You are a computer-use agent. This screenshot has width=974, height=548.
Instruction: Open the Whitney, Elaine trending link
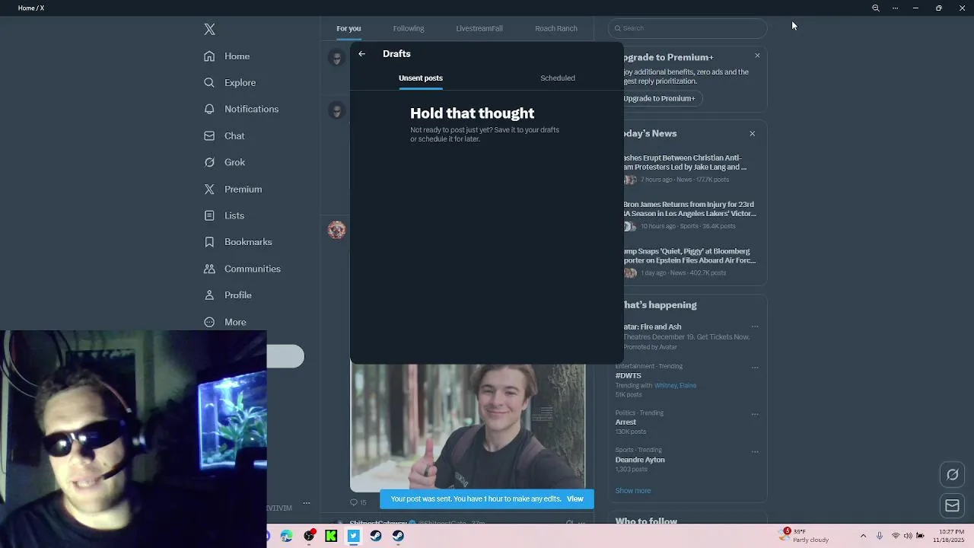tap(676, 385)
